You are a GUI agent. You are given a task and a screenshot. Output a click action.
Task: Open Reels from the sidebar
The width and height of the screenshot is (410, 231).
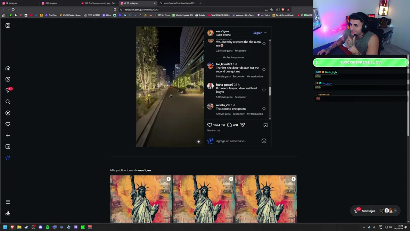pyautogui.click(x=8, y=79)
